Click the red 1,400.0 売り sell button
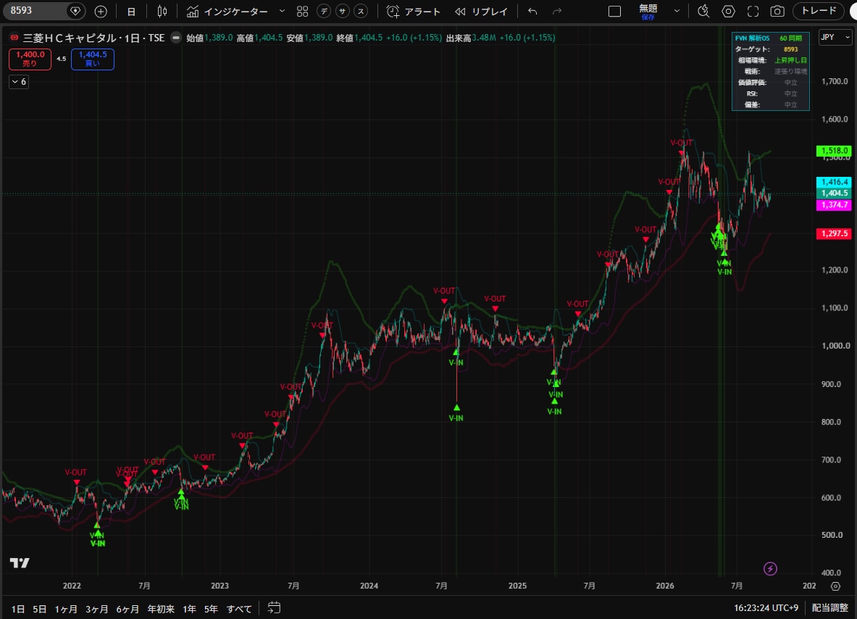Image resolution: width=857 pixels, height=619 pixels. [30, 59]
